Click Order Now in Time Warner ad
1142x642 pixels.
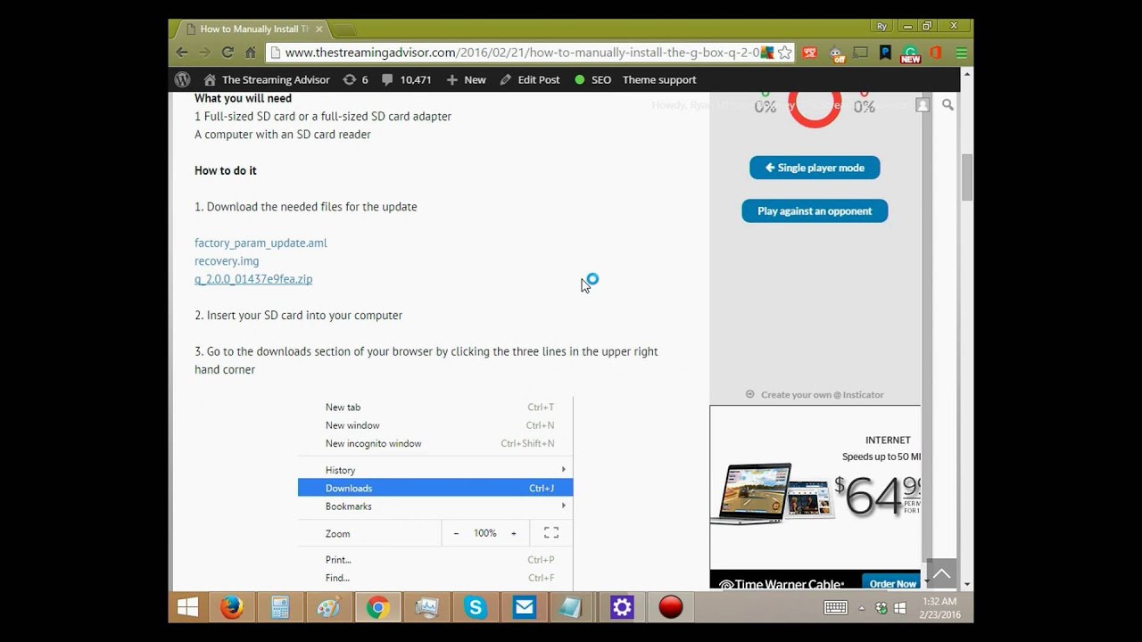click(x=892, y=583)
